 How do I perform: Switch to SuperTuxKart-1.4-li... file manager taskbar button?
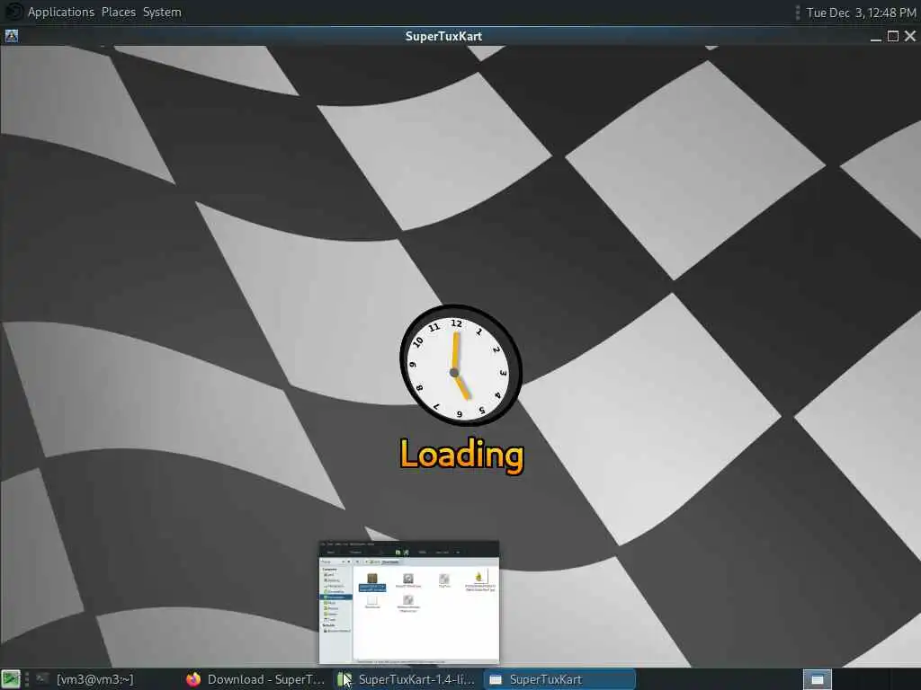click(x=407, y=679)
